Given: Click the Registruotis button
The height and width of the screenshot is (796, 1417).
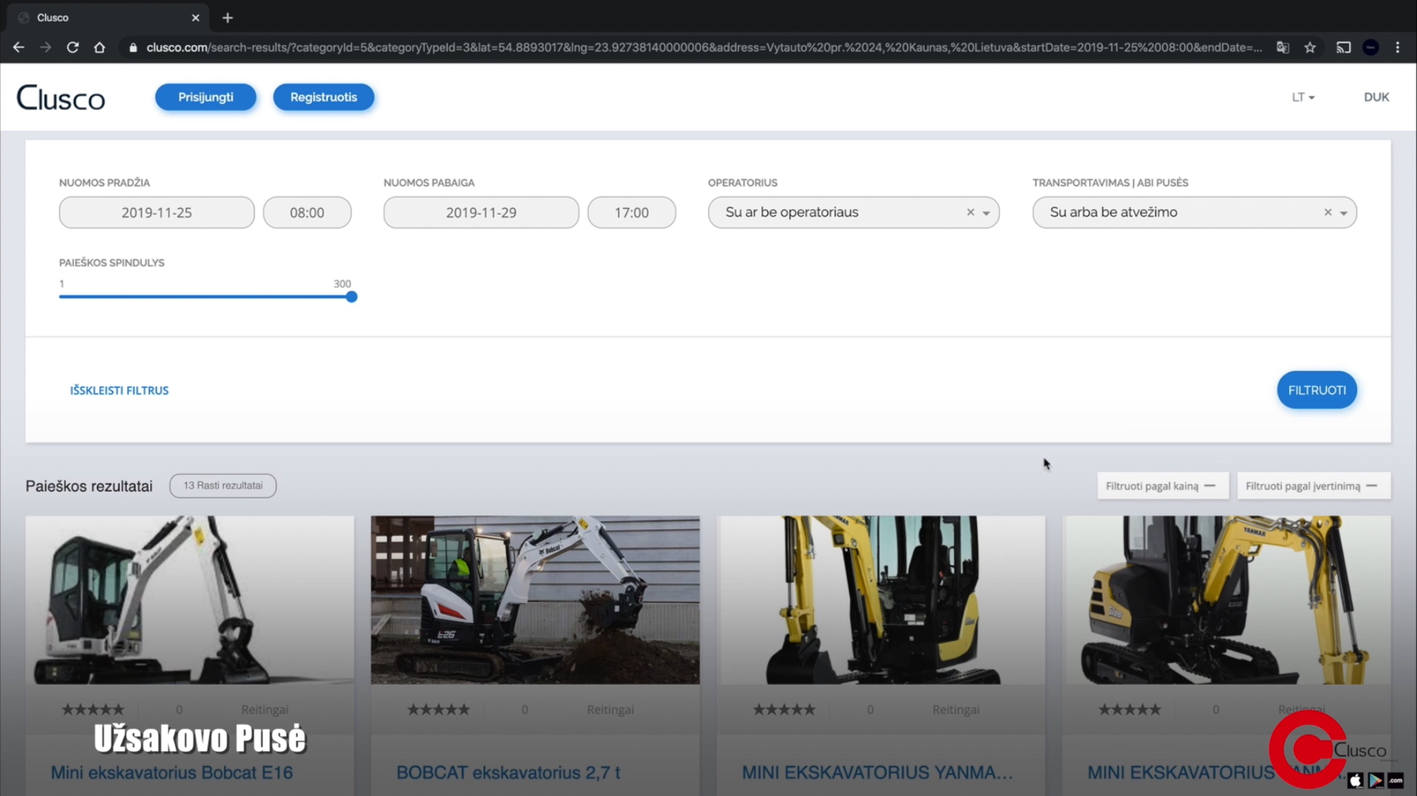Looking at the screenshot, I should tap(323, 97).
